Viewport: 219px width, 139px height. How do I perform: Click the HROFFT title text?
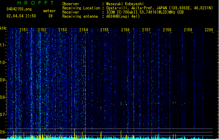(36, 3)
